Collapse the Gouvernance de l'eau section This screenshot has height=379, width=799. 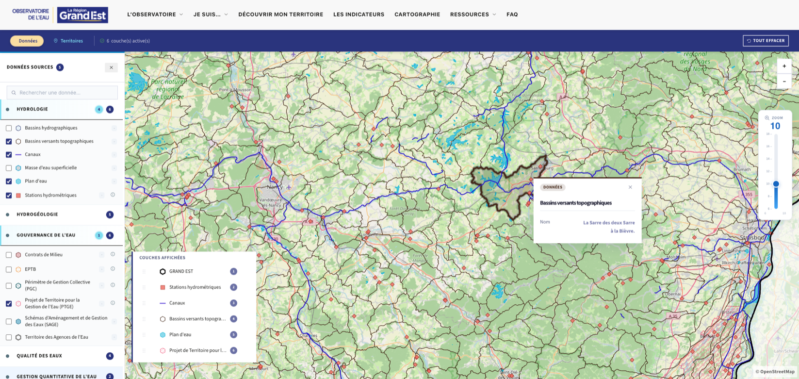pos(62,235)
